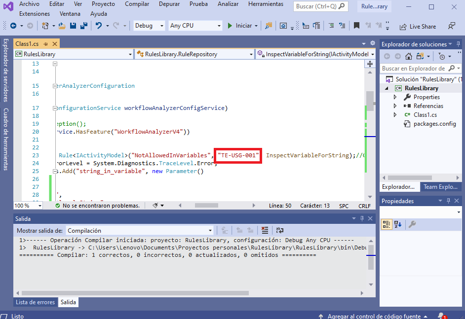Click the property pages wrench icon

[x=412, y=224]
